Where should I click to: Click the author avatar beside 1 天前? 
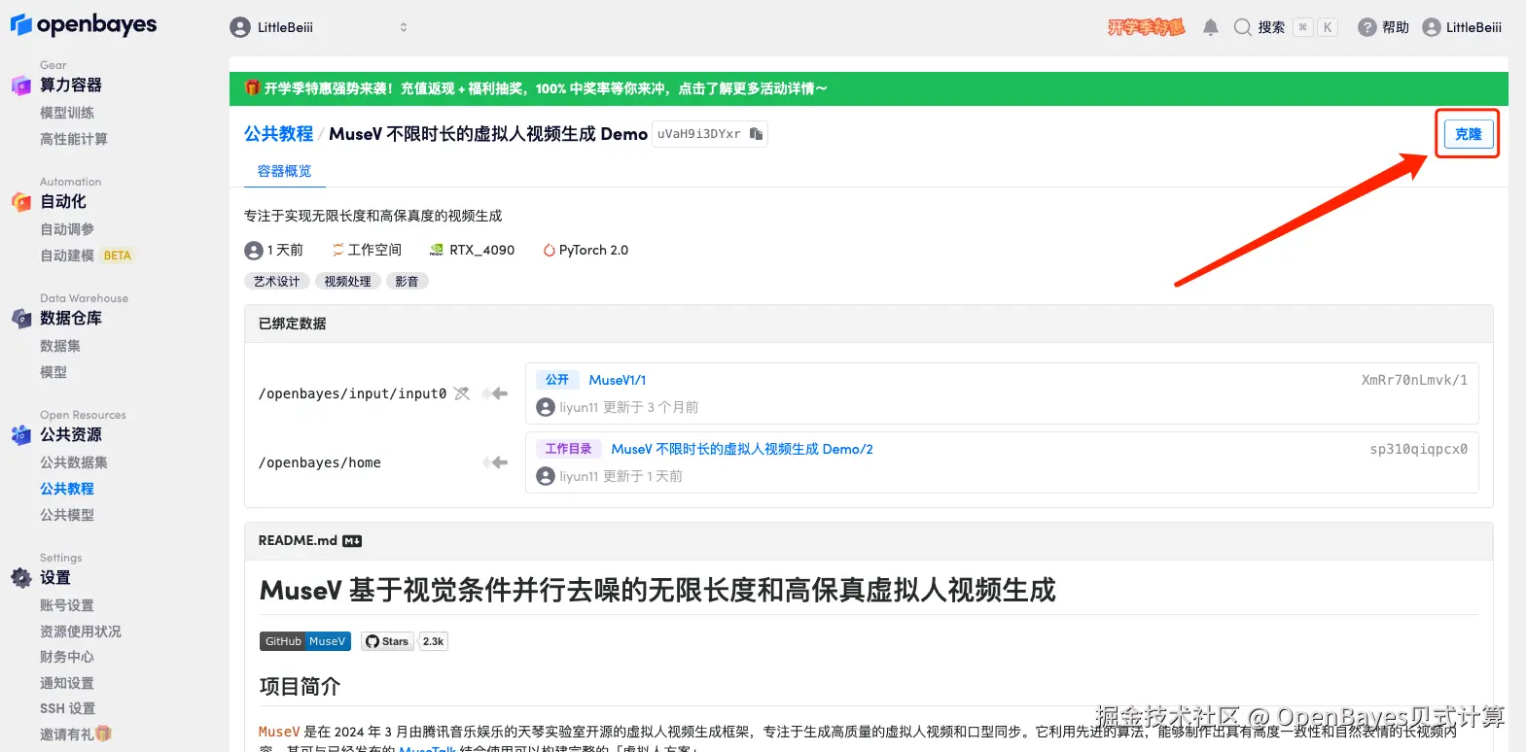[x=254, y=251]
